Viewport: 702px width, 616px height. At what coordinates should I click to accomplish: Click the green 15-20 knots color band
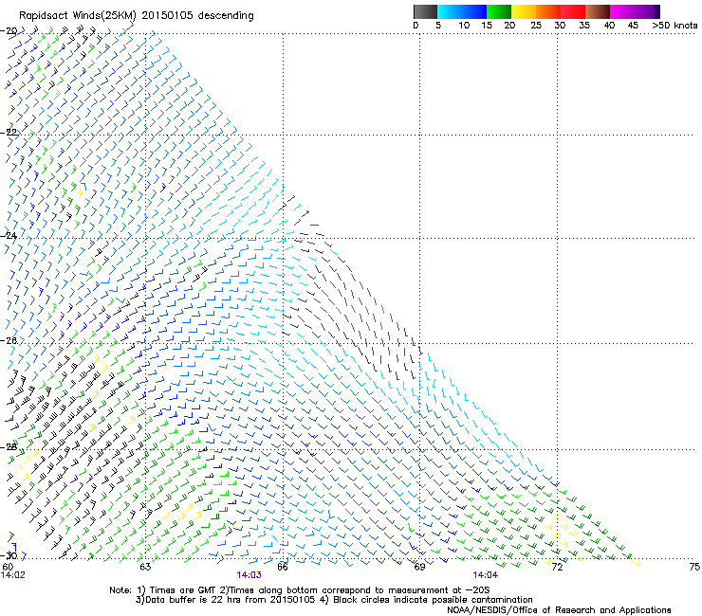(x=499, y=11)
